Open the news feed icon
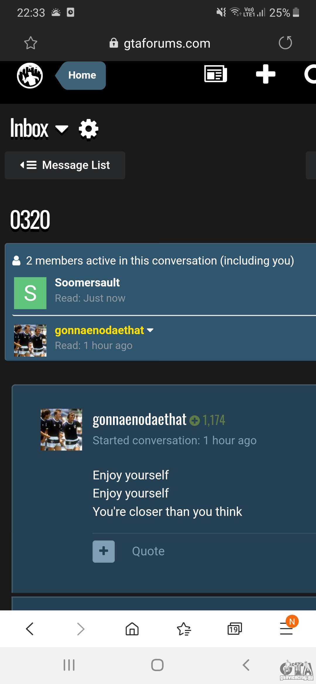Image resolution: width=316 pixels, height=684 pixels. coord(216,74)
